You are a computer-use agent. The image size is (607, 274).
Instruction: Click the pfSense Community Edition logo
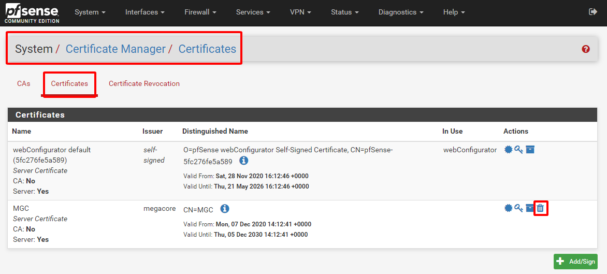[x=32, y=14]
